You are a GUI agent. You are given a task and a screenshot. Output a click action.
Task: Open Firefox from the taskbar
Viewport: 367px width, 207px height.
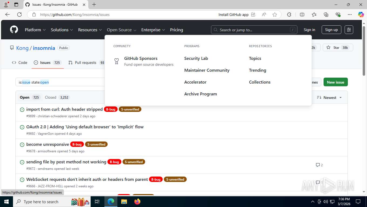point(137,202)
